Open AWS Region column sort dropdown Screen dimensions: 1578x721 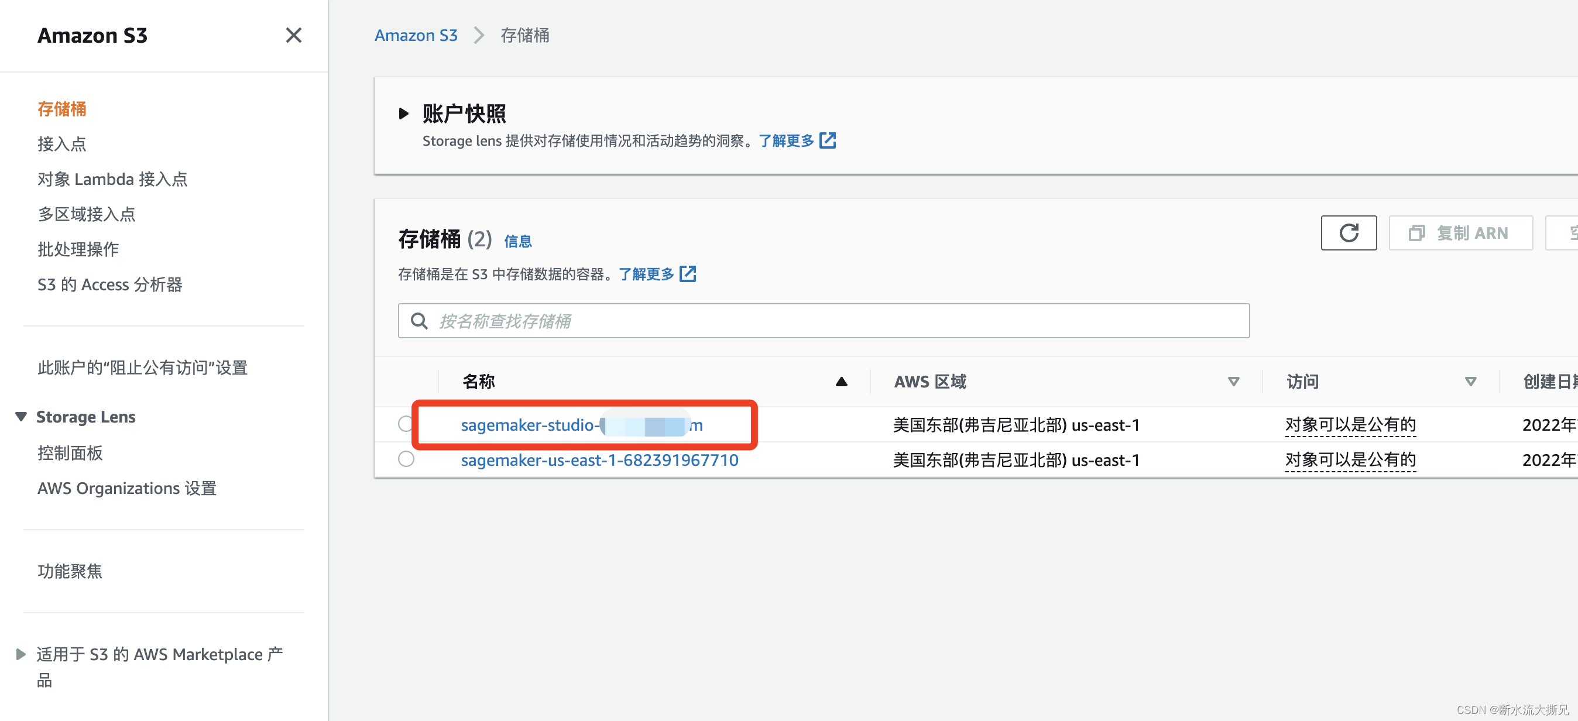(x=1234, y=382)
